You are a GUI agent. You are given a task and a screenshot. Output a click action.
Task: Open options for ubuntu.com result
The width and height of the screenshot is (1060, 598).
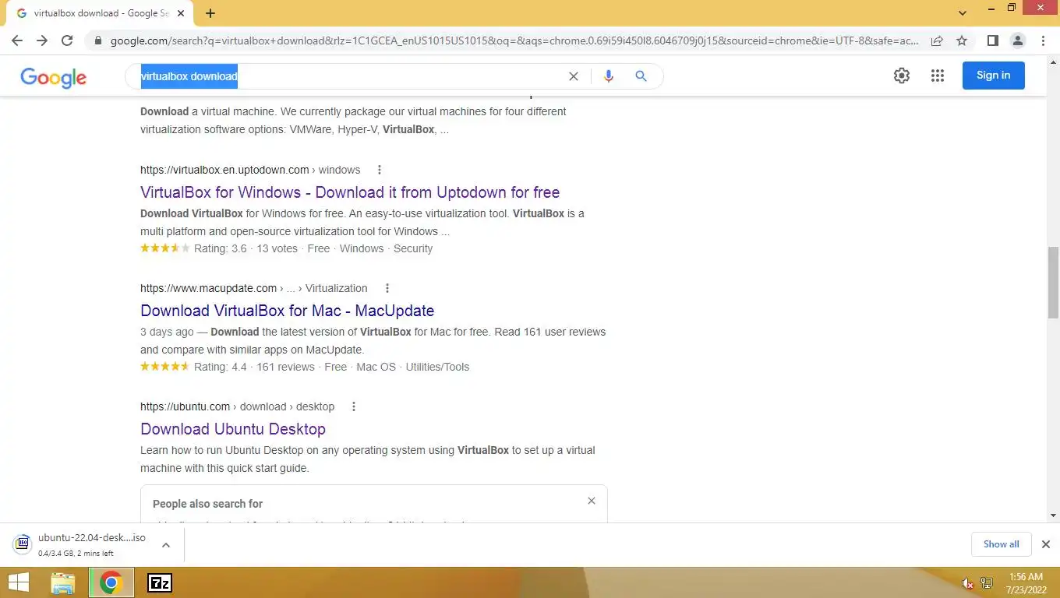[x=354, y=406]
